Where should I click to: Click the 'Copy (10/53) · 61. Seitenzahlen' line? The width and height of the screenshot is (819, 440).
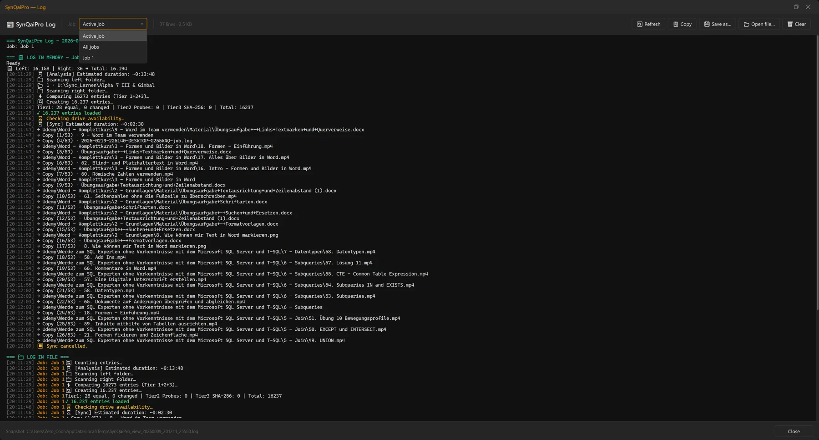click(x=121, y=197)
